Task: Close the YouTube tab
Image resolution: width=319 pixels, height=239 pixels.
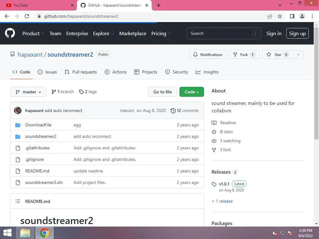Action: [72, 5]
